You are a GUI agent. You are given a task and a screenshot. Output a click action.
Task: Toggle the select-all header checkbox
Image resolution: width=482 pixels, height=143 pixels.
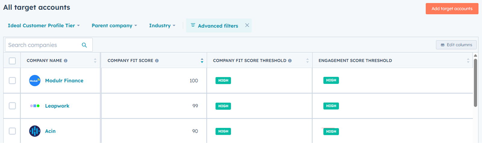point(12,61)
